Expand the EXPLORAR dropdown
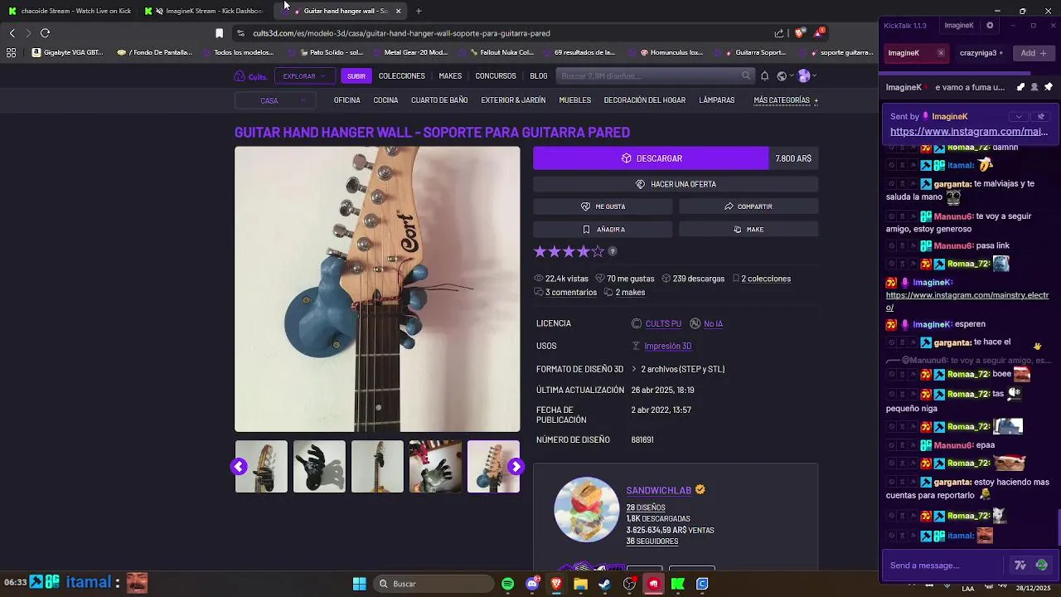 click(303, 76)
